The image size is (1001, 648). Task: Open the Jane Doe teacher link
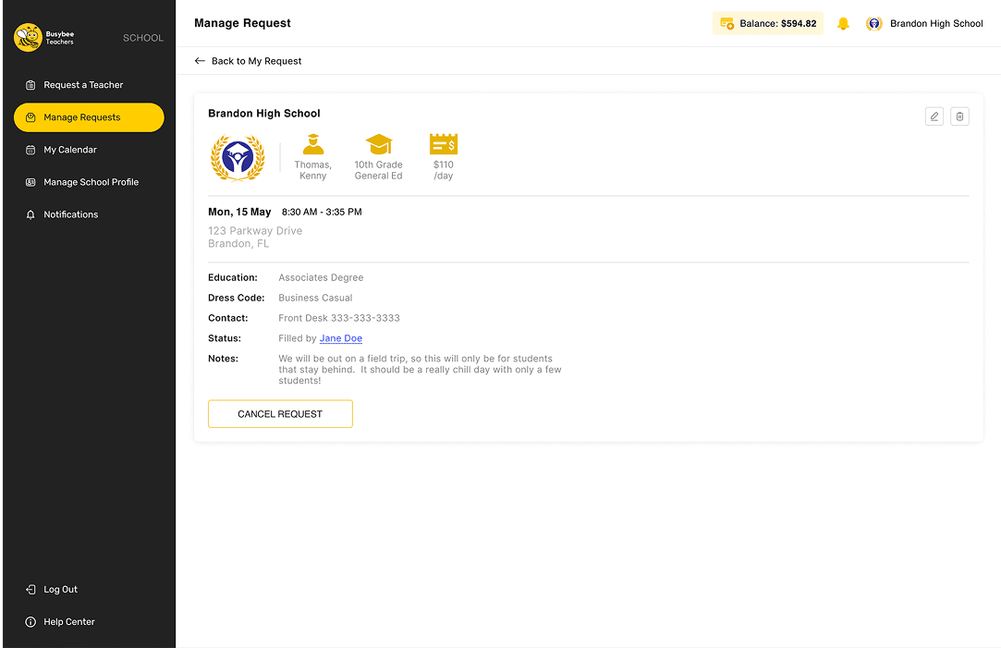coord(340,337)
